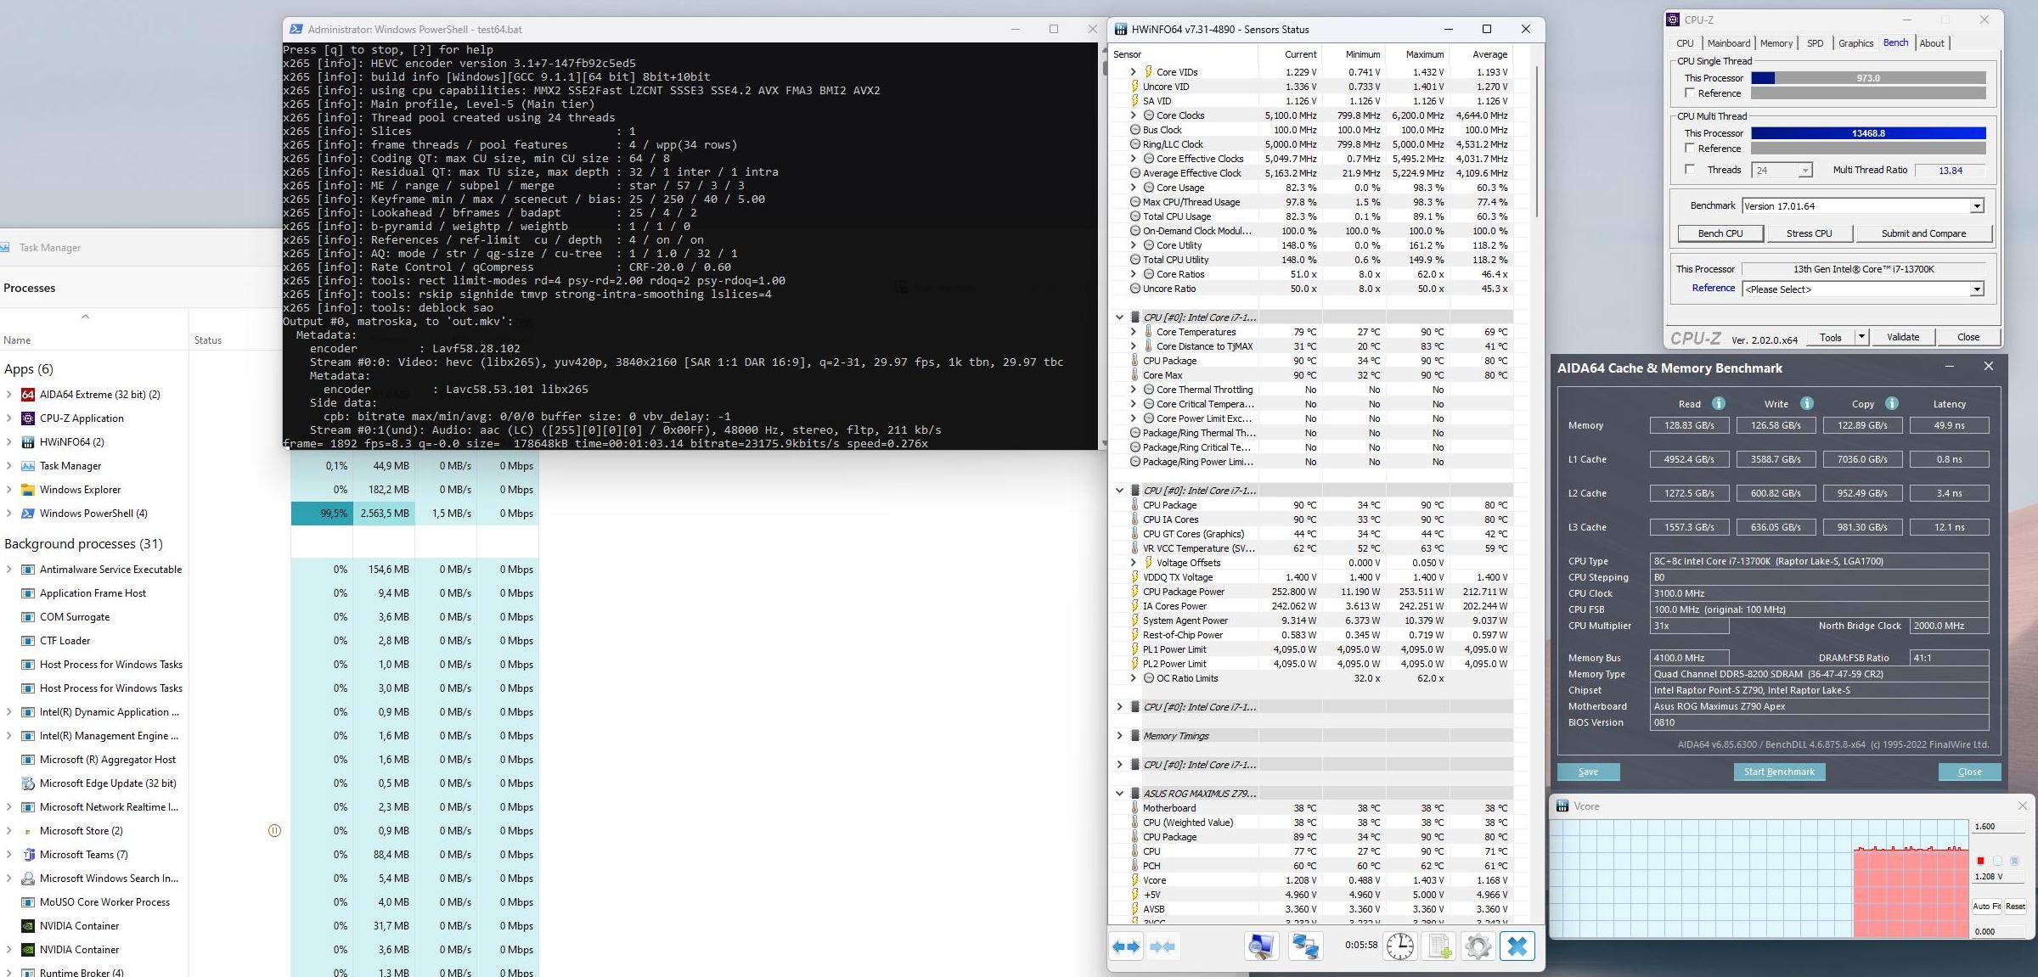2038x977 pixels.
Task: Switch to the Memory tab in CPU-Z
Action: (x=1776, y=43)
